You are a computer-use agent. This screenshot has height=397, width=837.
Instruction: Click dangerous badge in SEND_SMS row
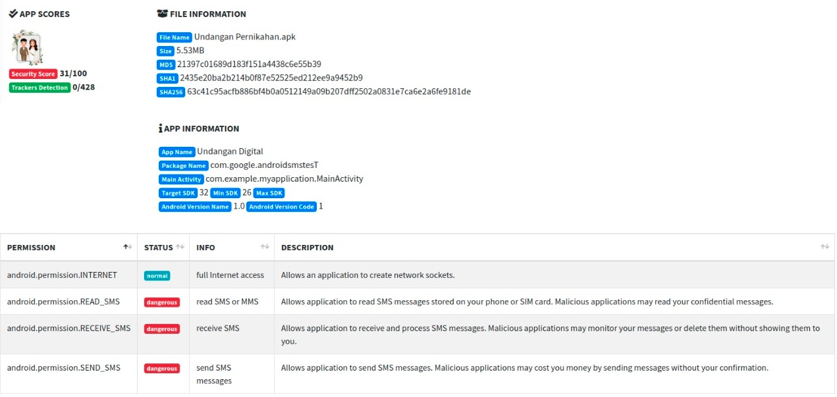pyautogui.click(x=161, y=369)
